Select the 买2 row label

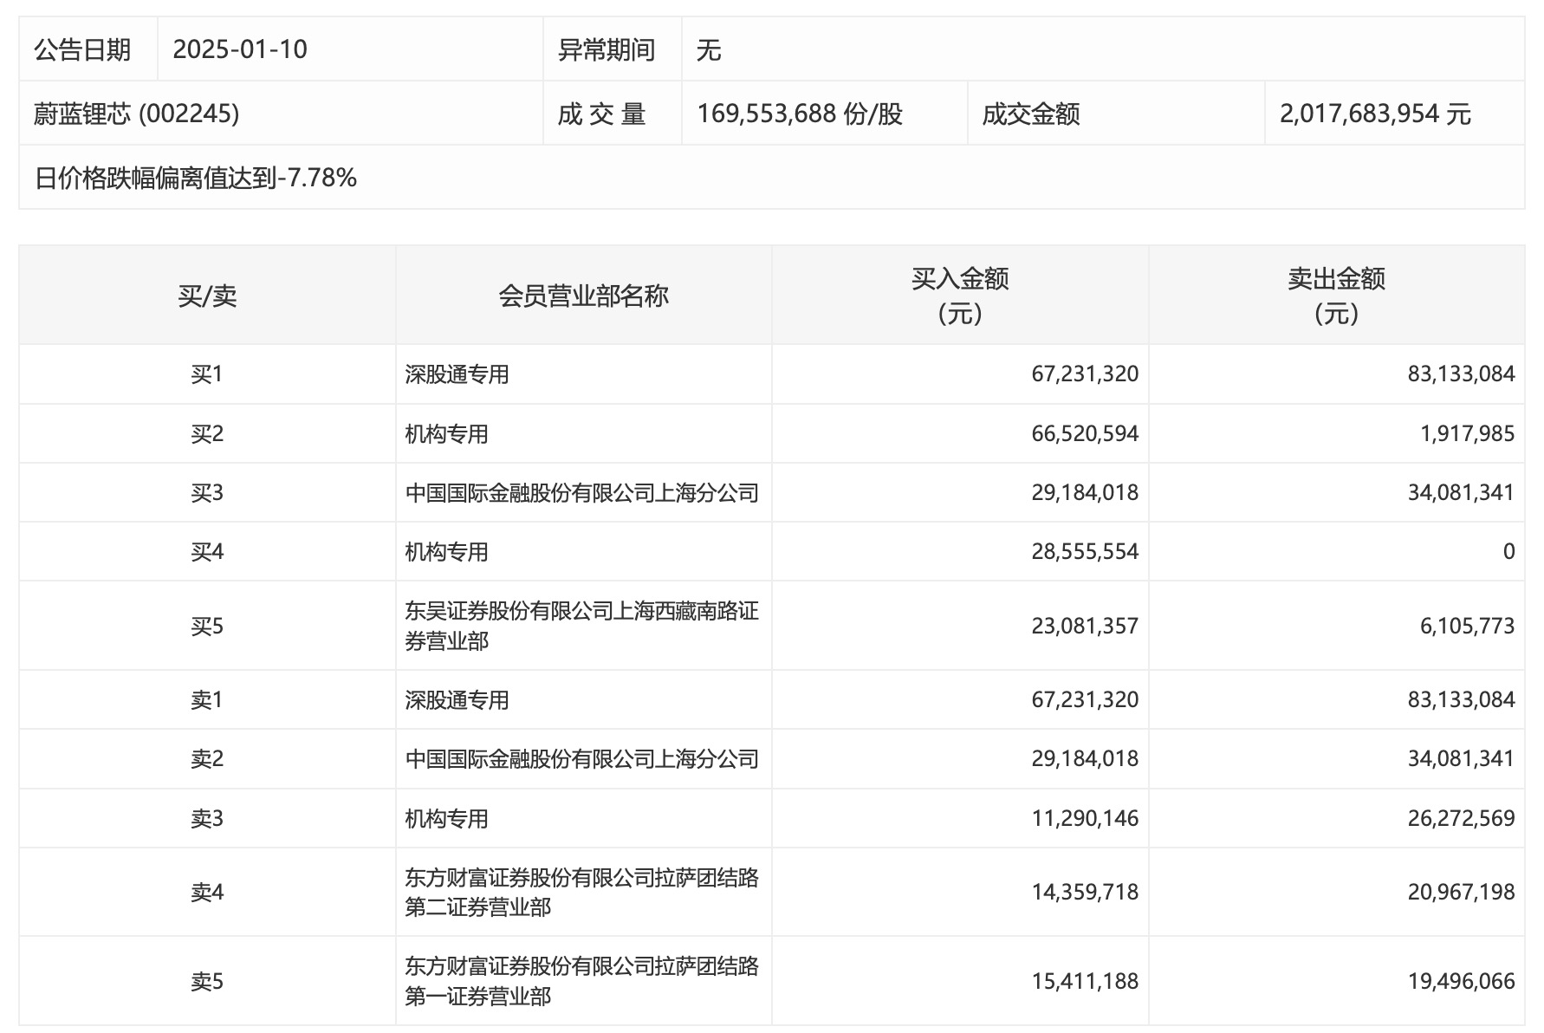coord(207,433)
